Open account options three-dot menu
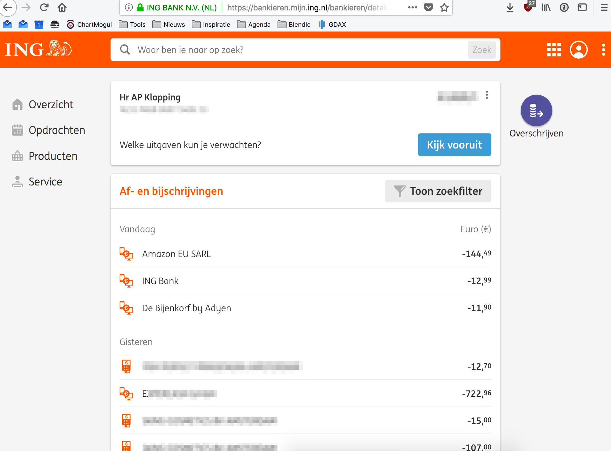 (487, 95)
